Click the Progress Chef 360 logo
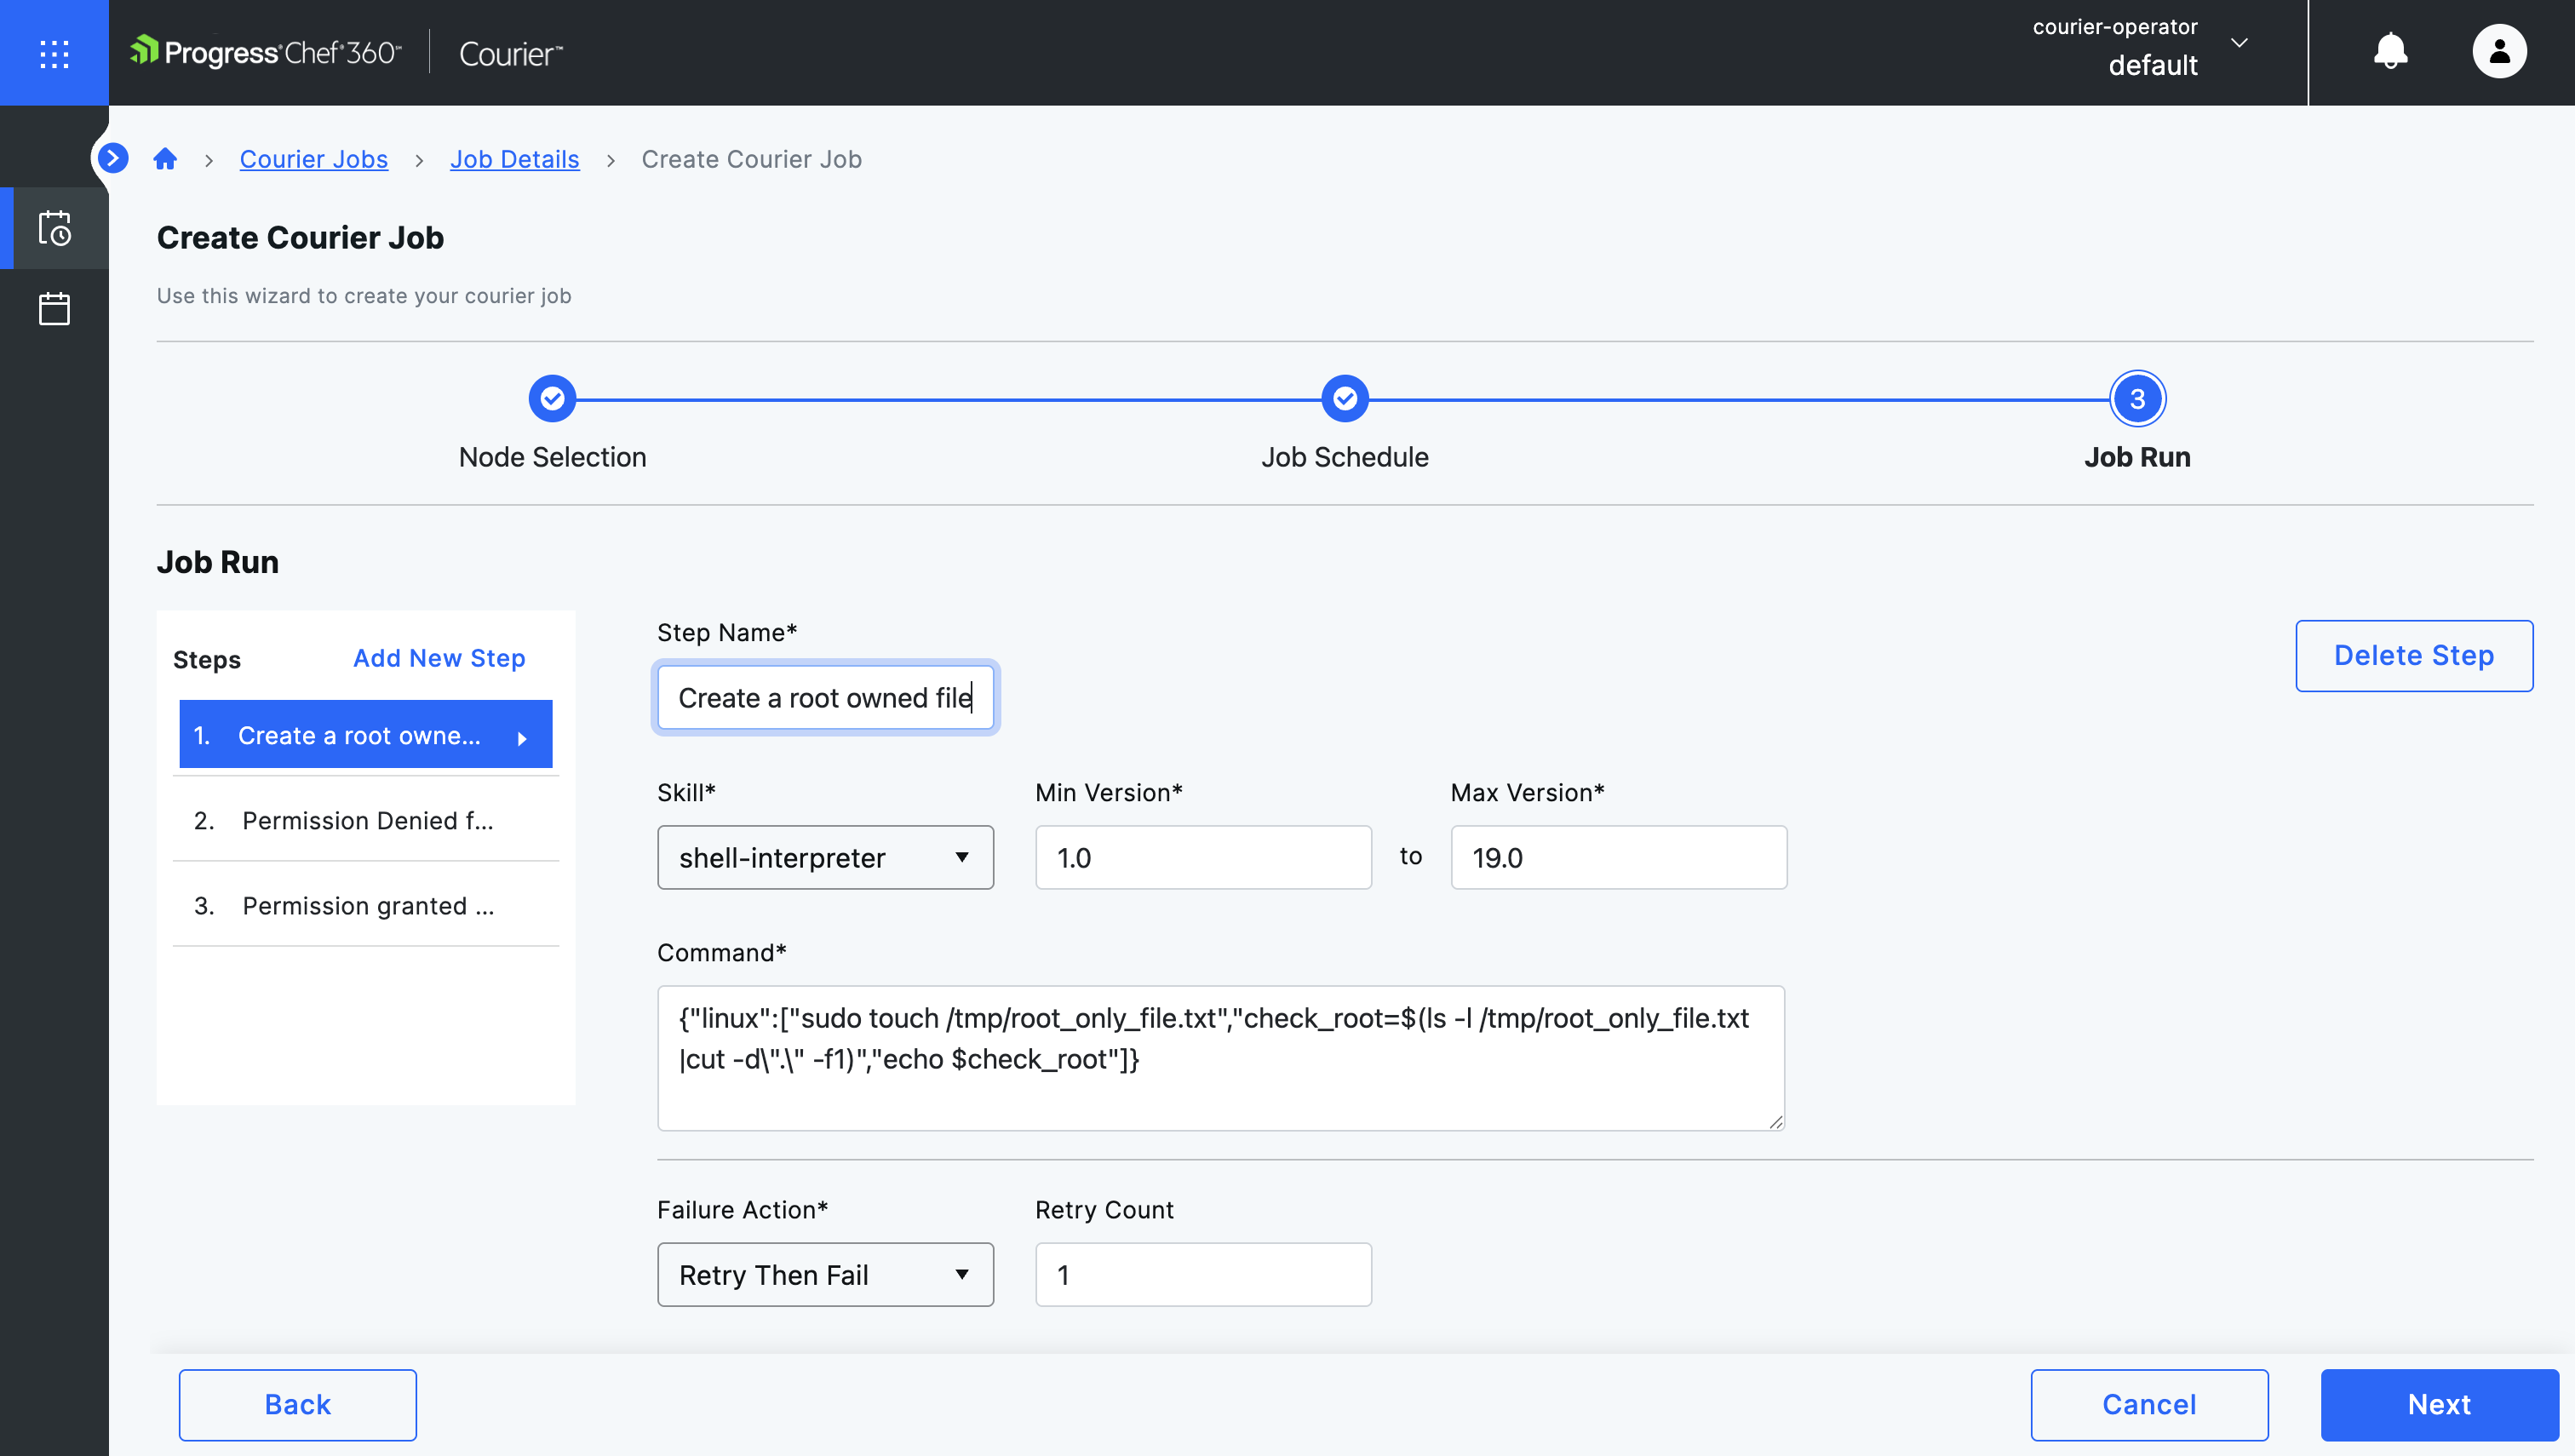Viewport: 2575px width, 1456px height. [x=266, y=52]
